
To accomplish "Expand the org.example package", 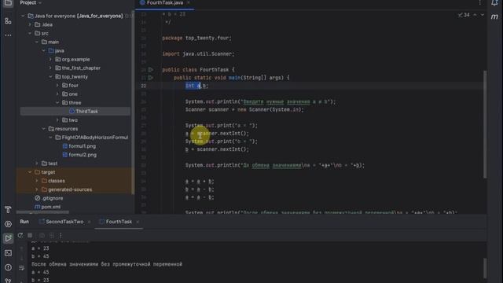I will pos(50,59).
